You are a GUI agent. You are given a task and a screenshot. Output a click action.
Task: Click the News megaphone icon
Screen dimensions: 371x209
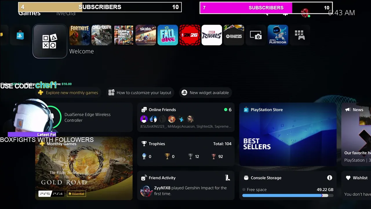(x=348, y=110)
